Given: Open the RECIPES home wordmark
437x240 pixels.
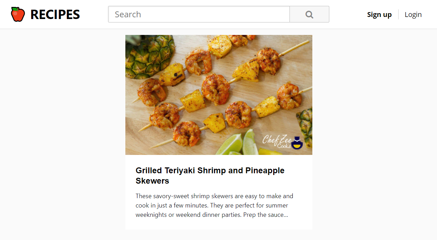Looking at the screenshot, I should point(55,15).
